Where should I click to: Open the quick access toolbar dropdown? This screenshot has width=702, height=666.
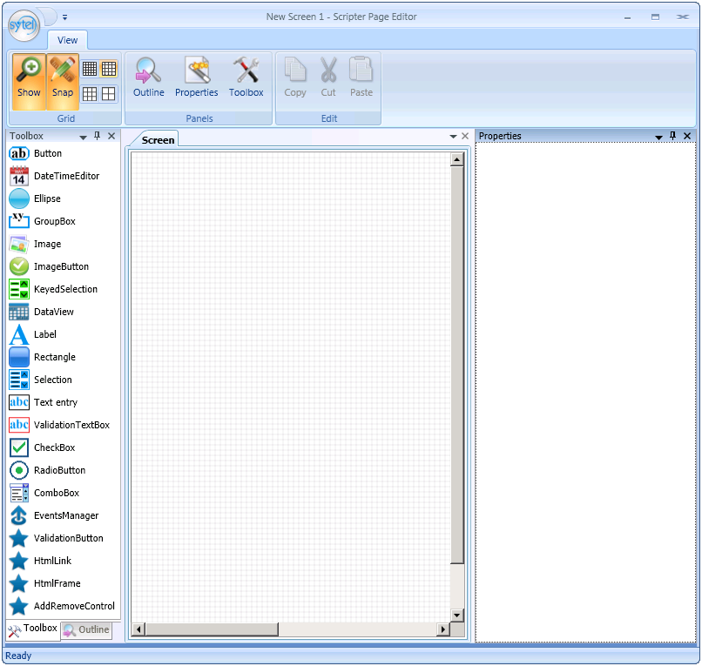click(65, 17)
